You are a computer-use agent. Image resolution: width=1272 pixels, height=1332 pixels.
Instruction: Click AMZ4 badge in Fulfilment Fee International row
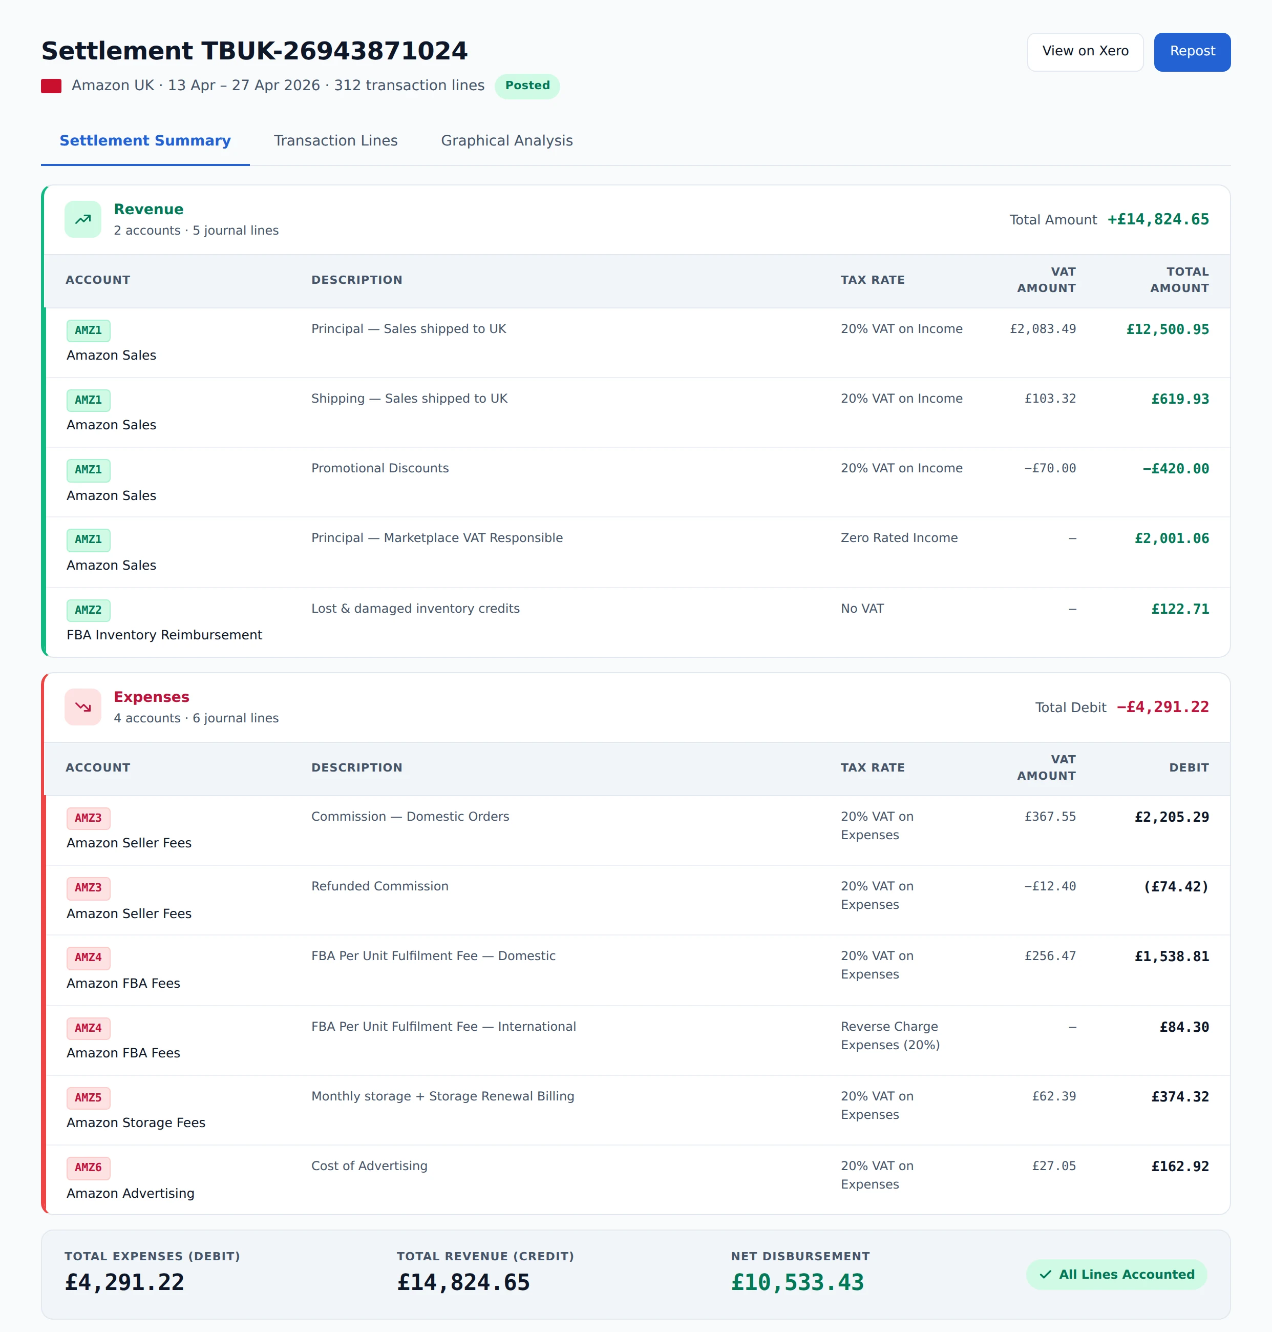(88, 1028)
